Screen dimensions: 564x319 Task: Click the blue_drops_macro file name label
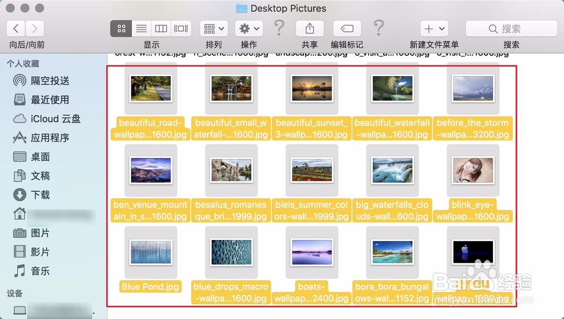(x=231, y=293)
